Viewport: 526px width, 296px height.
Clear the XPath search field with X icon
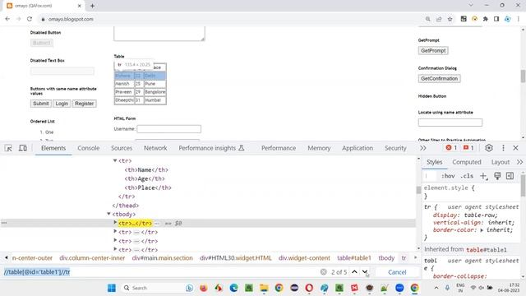[323, 272]
